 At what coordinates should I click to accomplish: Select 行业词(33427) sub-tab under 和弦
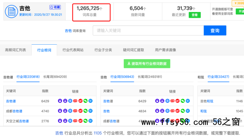[x=218, y=77]
